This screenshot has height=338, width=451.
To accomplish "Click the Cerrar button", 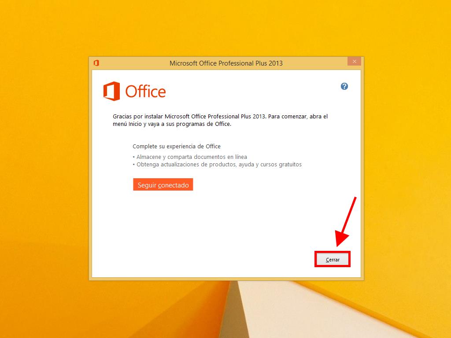I will pos(333,260).
